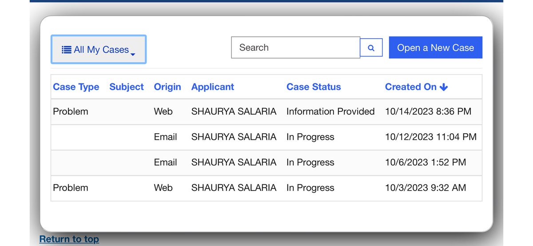
Task: Sort by Applicant column header
Action: 213,87
